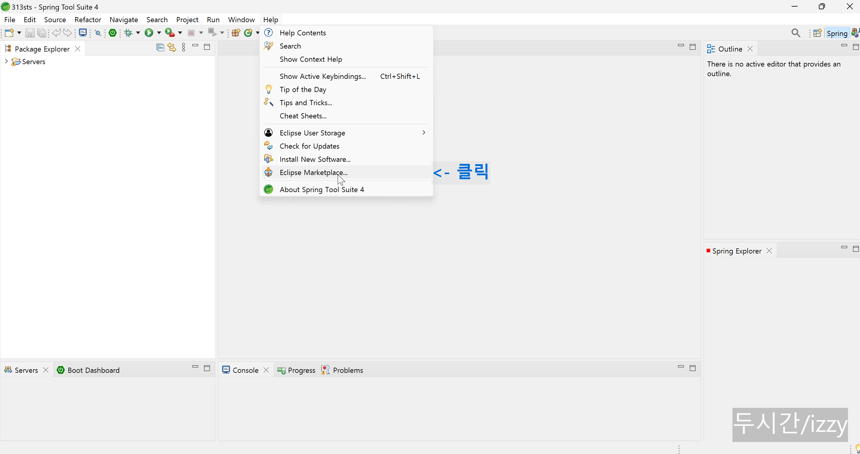Switch to the Progress tab

(297, 370)
